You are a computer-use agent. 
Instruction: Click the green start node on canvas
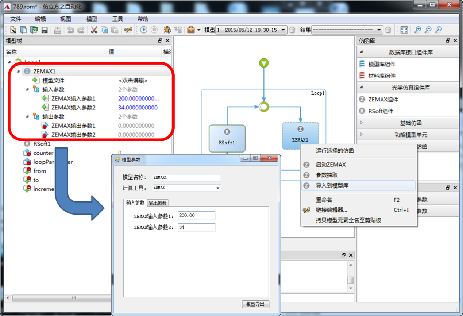click(x=264, y=63)
